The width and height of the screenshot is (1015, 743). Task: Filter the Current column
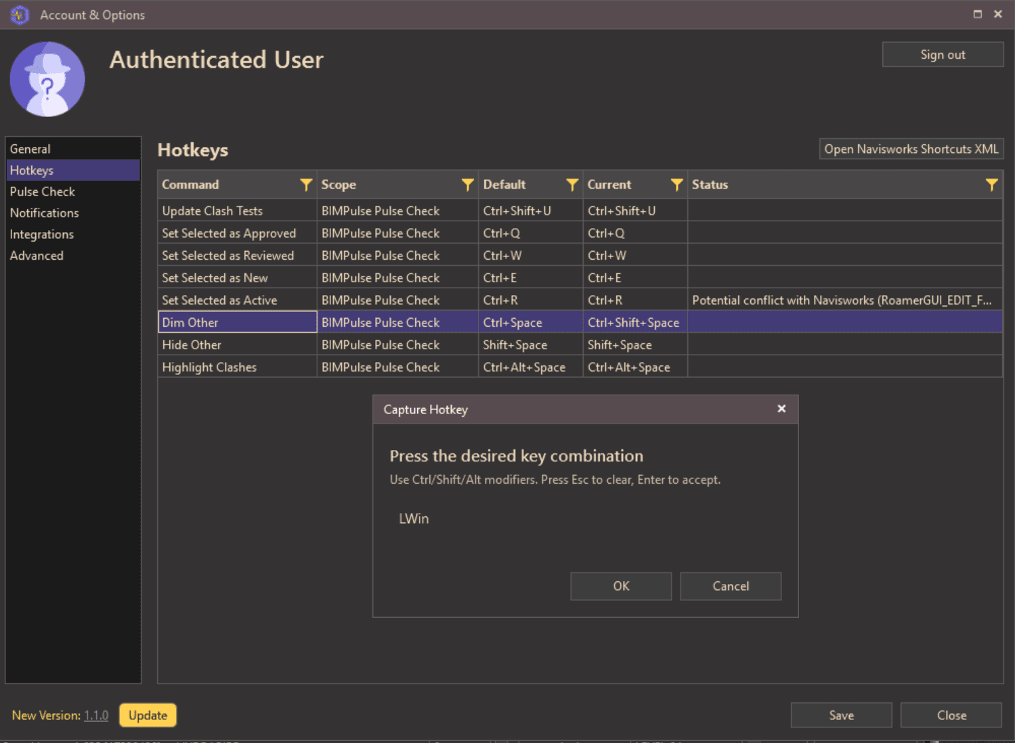click(x=676, y=184)
